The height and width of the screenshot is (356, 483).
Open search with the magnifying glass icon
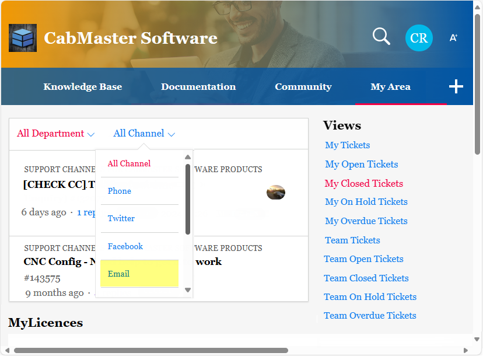coord(381,37)
